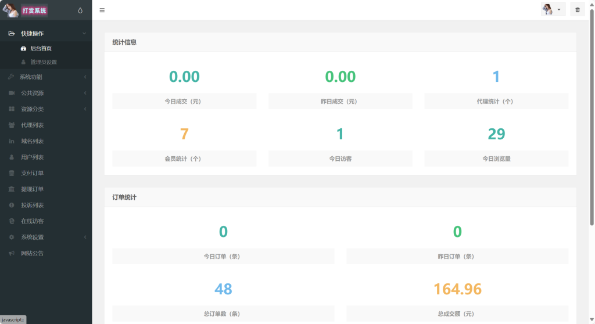Click the 网站公告 megaphone icon
Screen dimensions: 595x324
(x=12, y=253)
